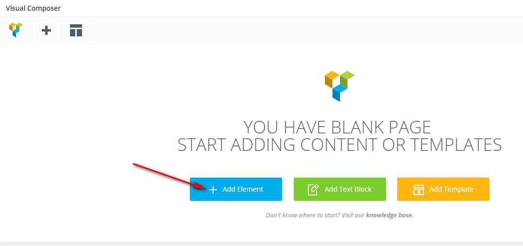
Task: Click the "Don't know where to start?" text
Action: tap(303, 215)
